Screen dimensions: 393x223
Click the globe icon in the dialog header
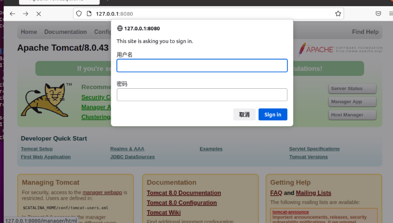coord(120,28)
